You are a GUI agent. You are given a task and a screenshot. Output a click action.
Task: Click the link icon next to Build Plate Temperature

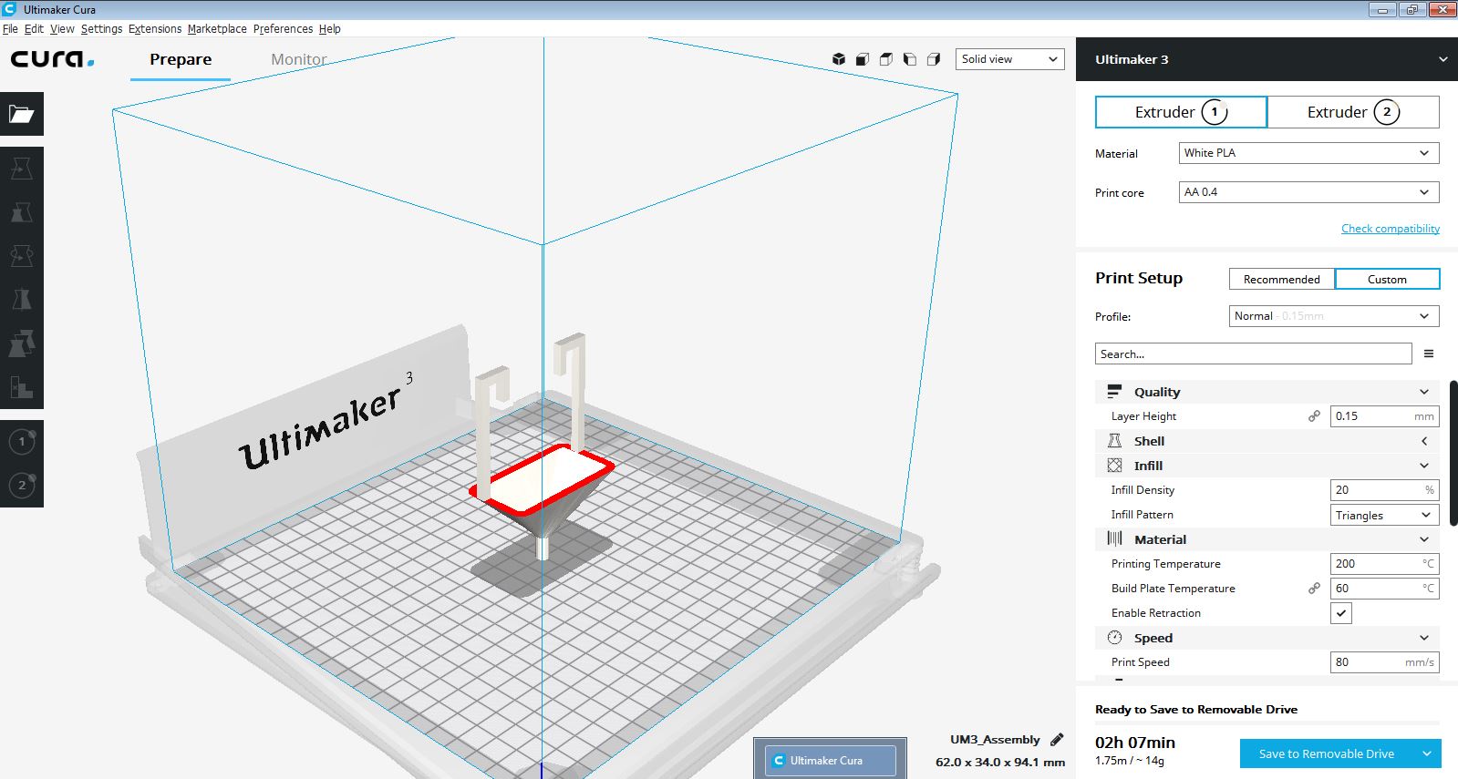point(1314,589)
